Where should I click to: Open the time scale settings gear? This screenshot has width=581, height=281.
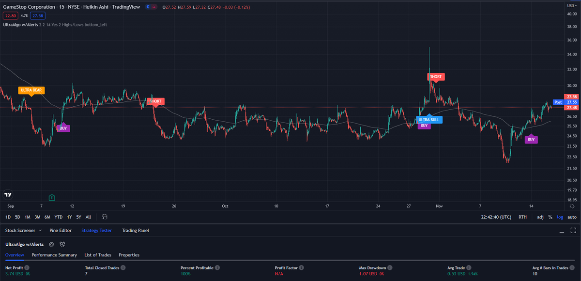[572, 206]
